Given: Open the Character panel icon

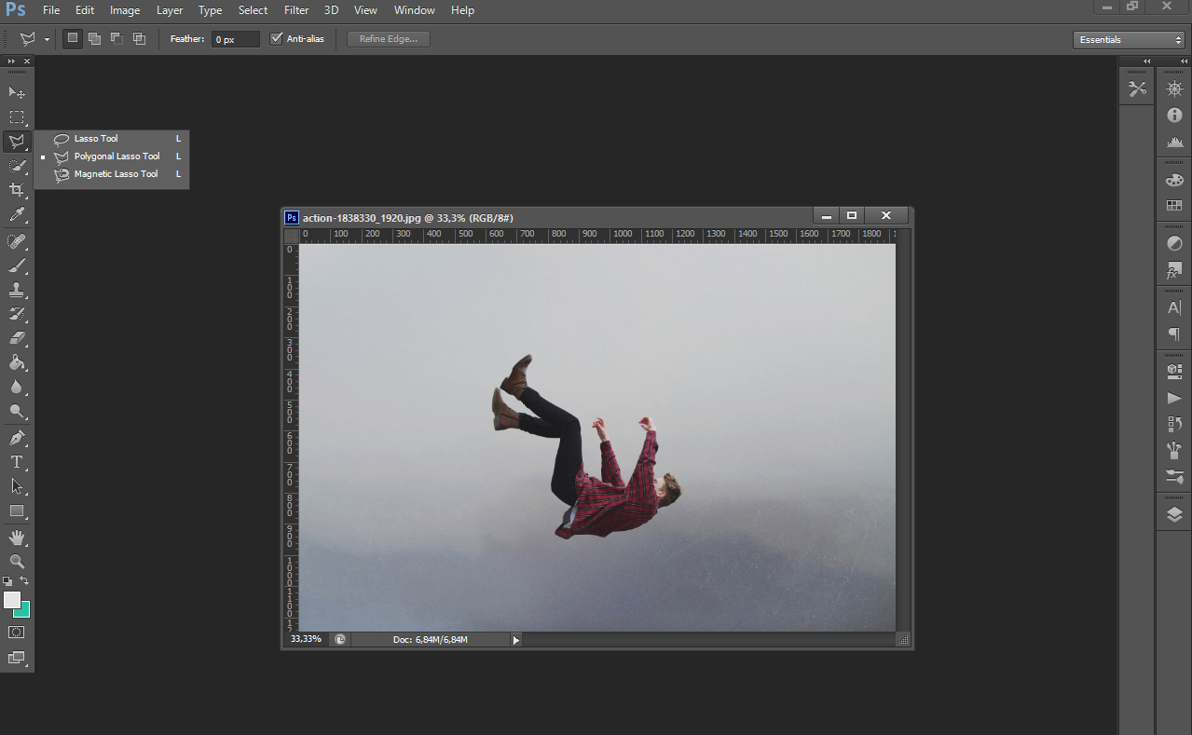Looking at the screenshot, I should 1174,307.
